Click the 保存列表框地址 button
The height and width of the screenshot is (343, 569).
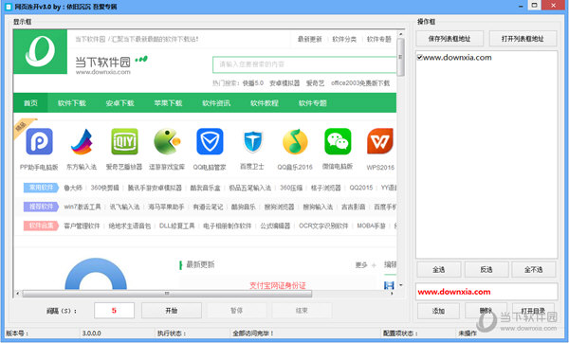pyautogui.click(x=450, y=39)
